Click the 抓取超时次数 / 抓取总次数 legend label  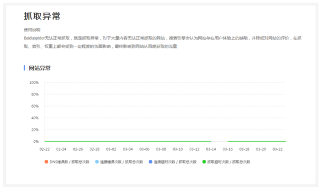pos(229,161)
